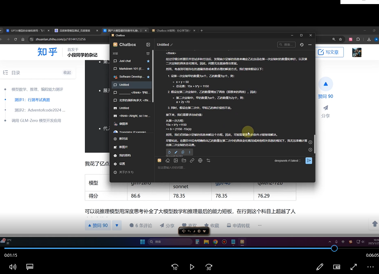Open mini-player view icon
The width and height of the screenshot is (379, 274).
pos(337,267)
